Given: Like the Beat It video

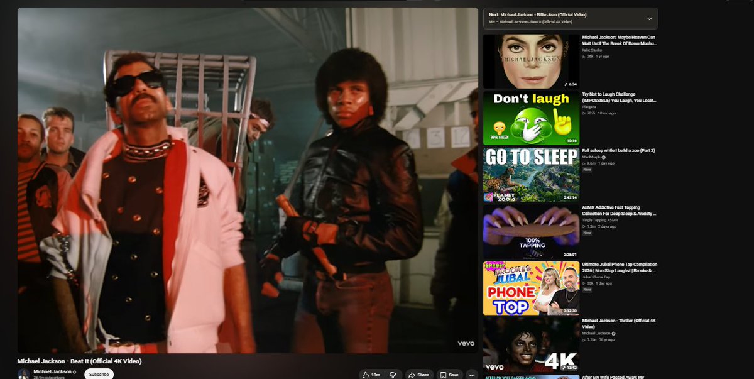Looking at the screenshot, I should pos(371,375).
